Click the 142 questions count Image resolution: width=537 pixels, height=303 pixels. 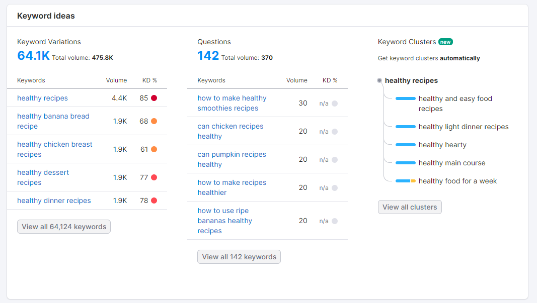(x=208, y=55)
